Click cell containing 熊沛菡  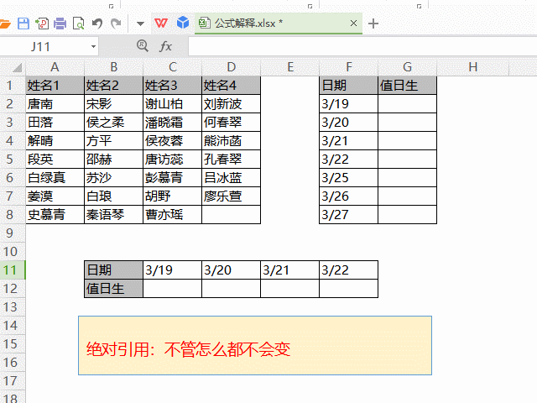tap(232, 141)
